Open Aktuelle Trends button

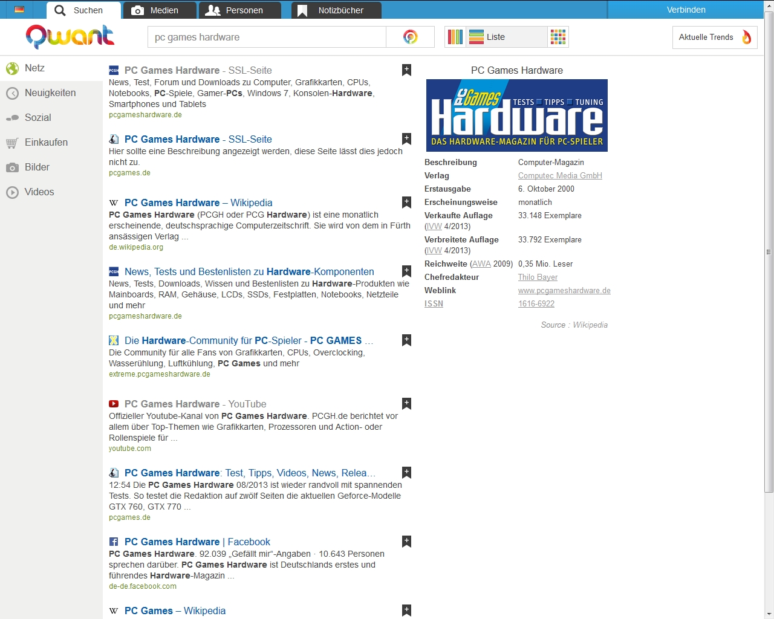pos(715,37)
